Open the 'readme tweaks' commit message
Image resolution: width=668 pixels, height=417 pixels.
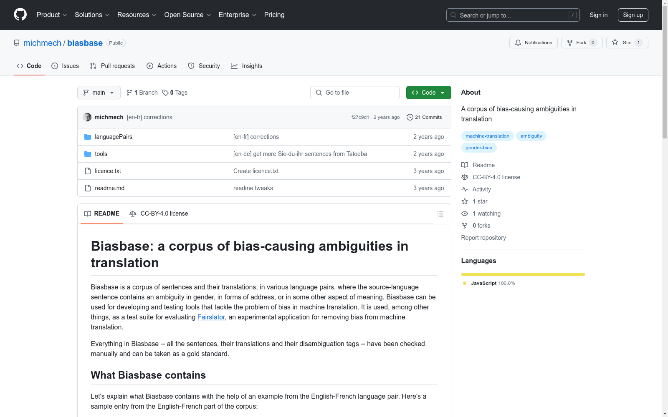[x=253, y=188]
